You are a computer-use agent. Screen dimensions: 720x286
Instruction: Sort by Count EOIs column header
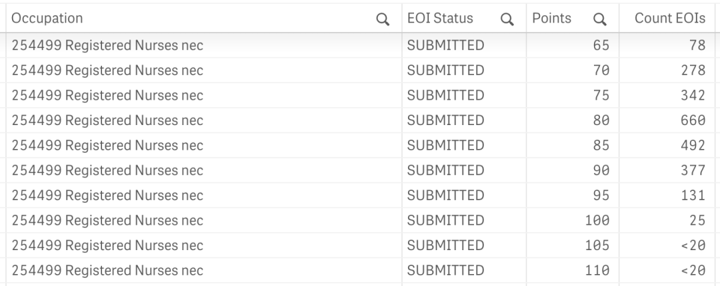tap(670, 19)
